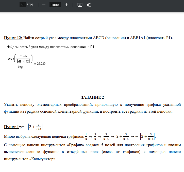
Task: Click the text 'Мною выбрана следующая цепочка графиков:'
Action: click(44, 136)
